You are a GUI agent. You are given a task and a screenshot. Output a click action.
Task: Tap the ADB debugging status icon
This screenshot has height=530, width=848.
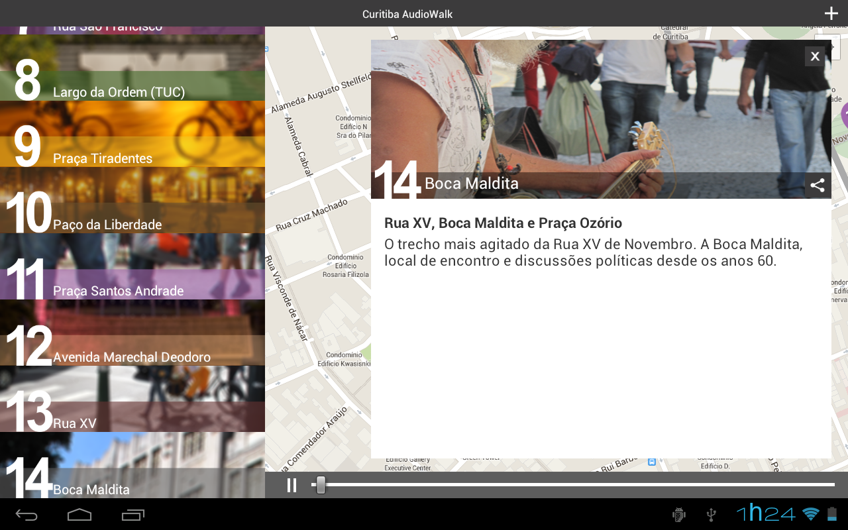click(678, 514)
